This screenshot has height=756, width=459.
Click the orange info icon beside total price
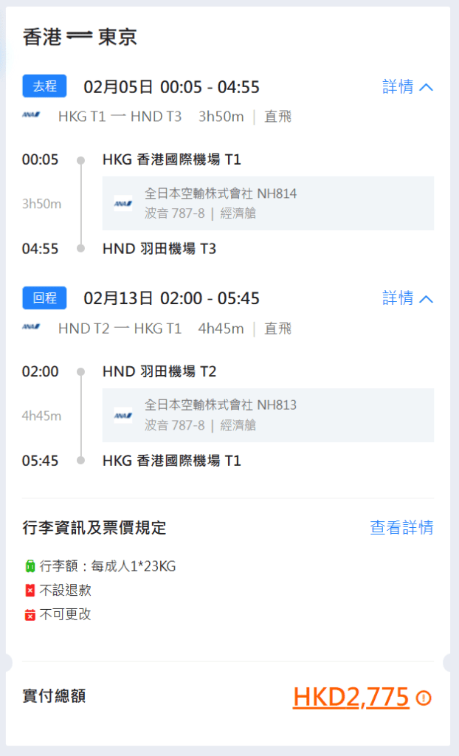[x=424, y=698]
